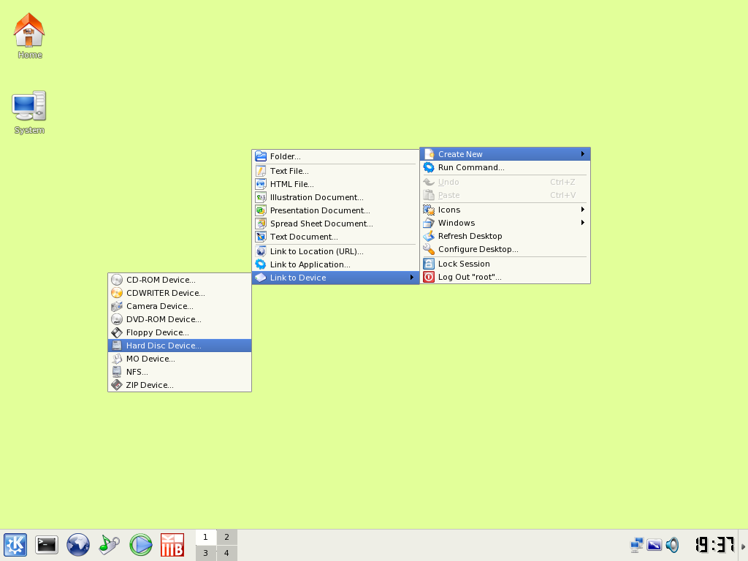Switch to virtual desktop 1
This screenshot has height=561, width=748.
click(x=205, y=537)
